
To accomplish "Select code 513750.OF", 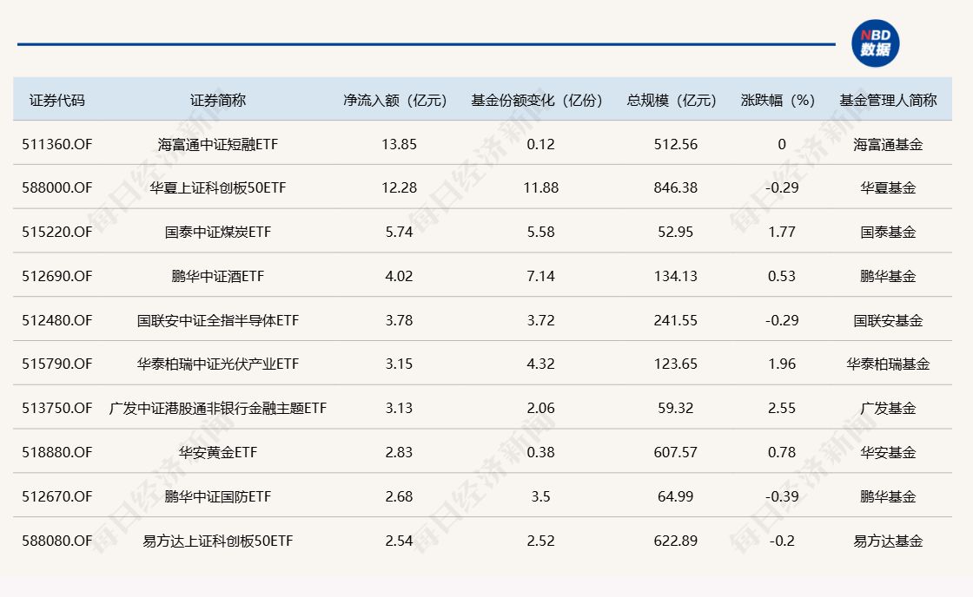I will pos(57,408).
